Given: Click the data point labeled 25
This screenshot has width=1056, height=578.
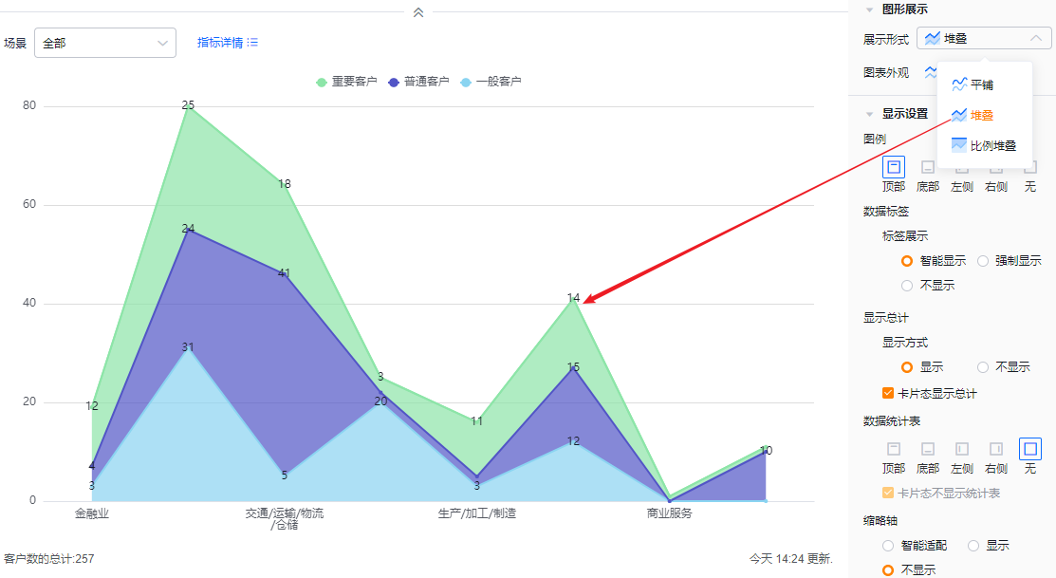Looking at the screenshot, I should pos(188,105).
